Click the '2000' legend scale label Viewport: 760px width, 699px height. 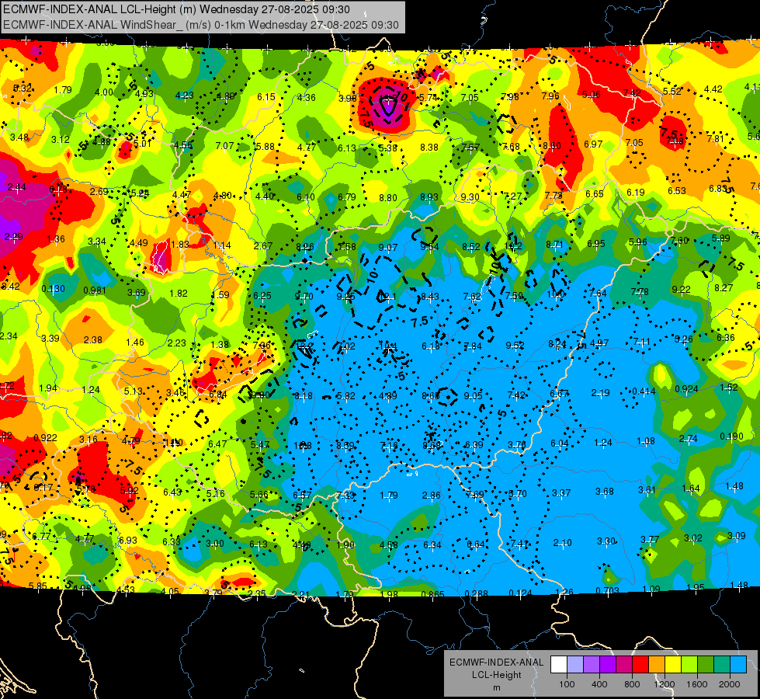730,684
